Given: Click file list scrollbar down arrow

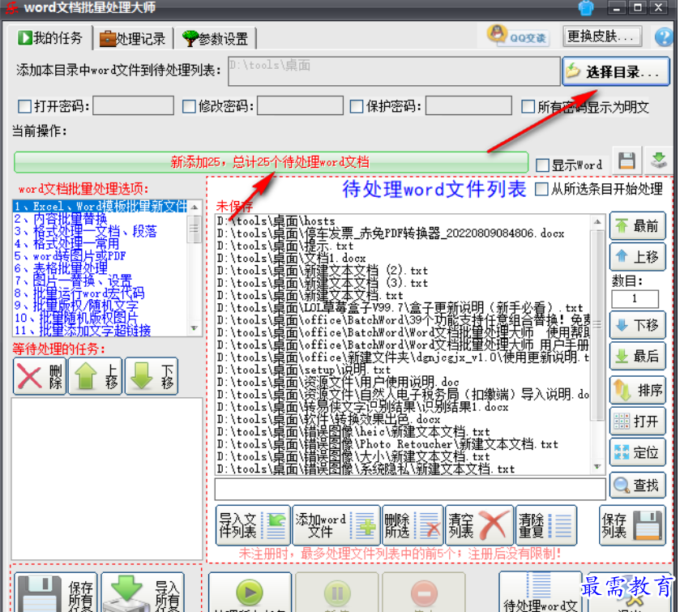Looking at the screenshot, I should pyautogui.click(x=597, y=466).
